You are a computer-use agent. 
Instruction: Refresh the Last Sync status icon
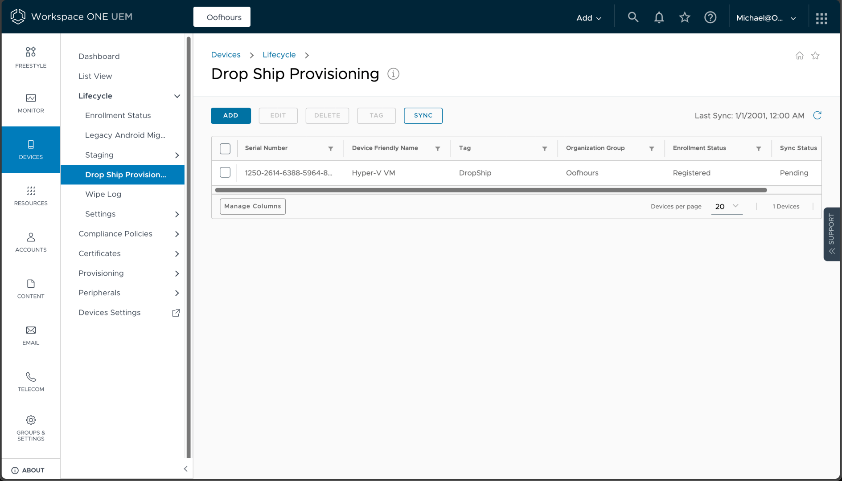pos(817,115)
